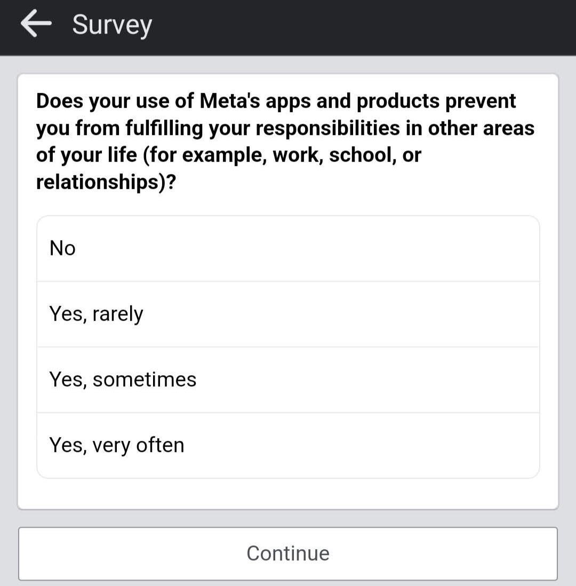
Task: Click the dark header bar
Action: click(x=288, y=28)
